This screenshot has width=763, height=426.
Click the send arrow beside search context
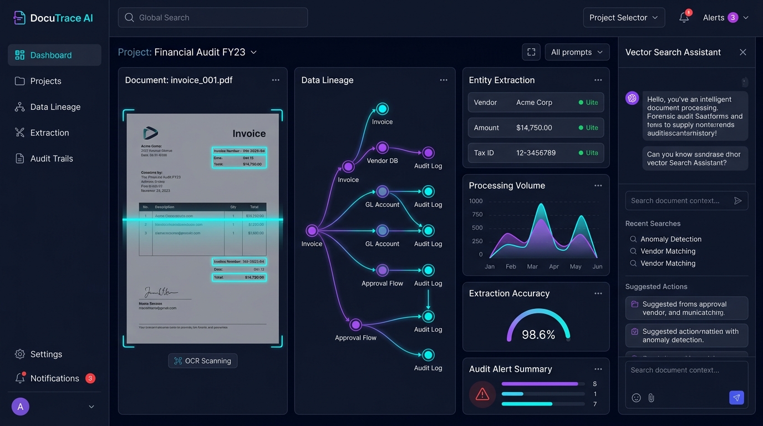(x=738, y=201)
